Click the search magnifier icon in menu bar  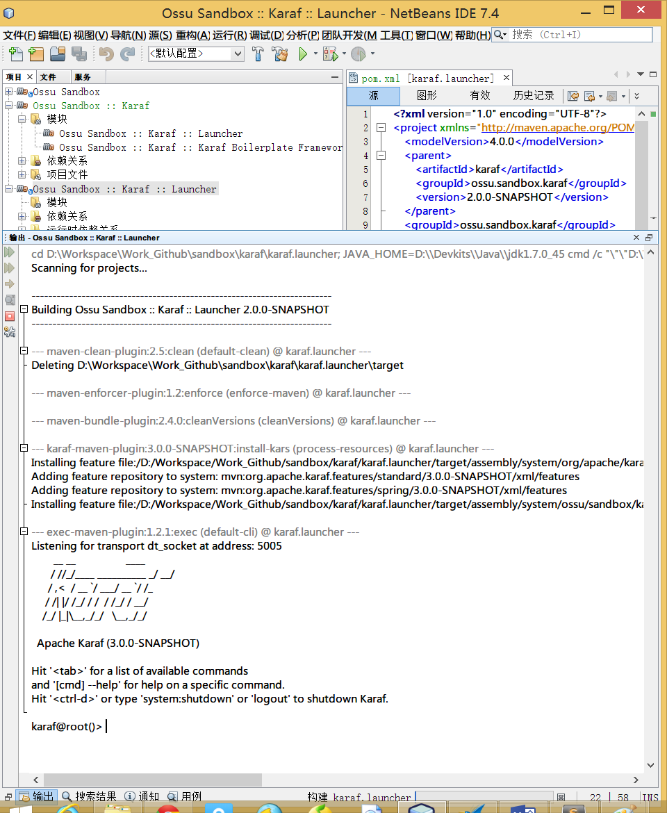click(499, 35)
